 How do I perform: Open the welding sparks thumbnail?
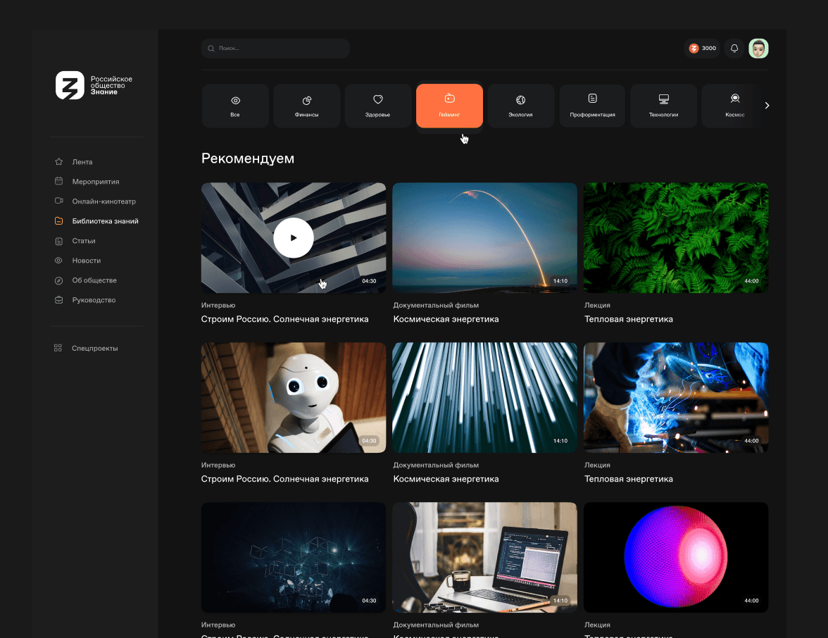pos(676,397)
